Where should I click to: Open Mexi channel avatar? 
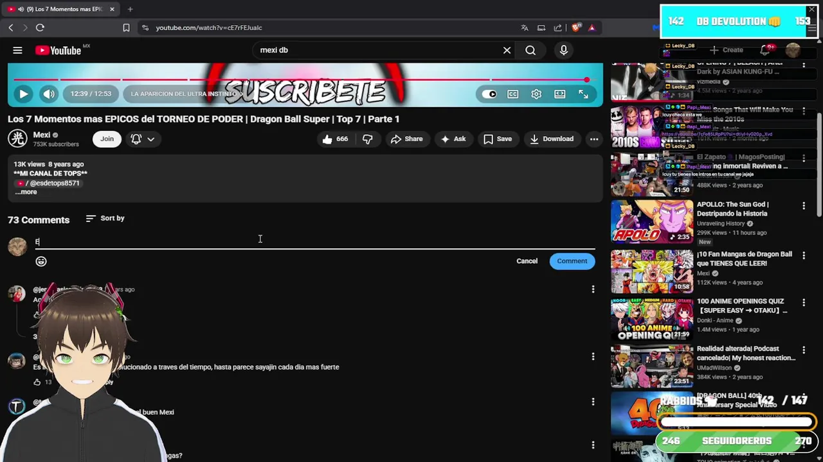(17, 139)
